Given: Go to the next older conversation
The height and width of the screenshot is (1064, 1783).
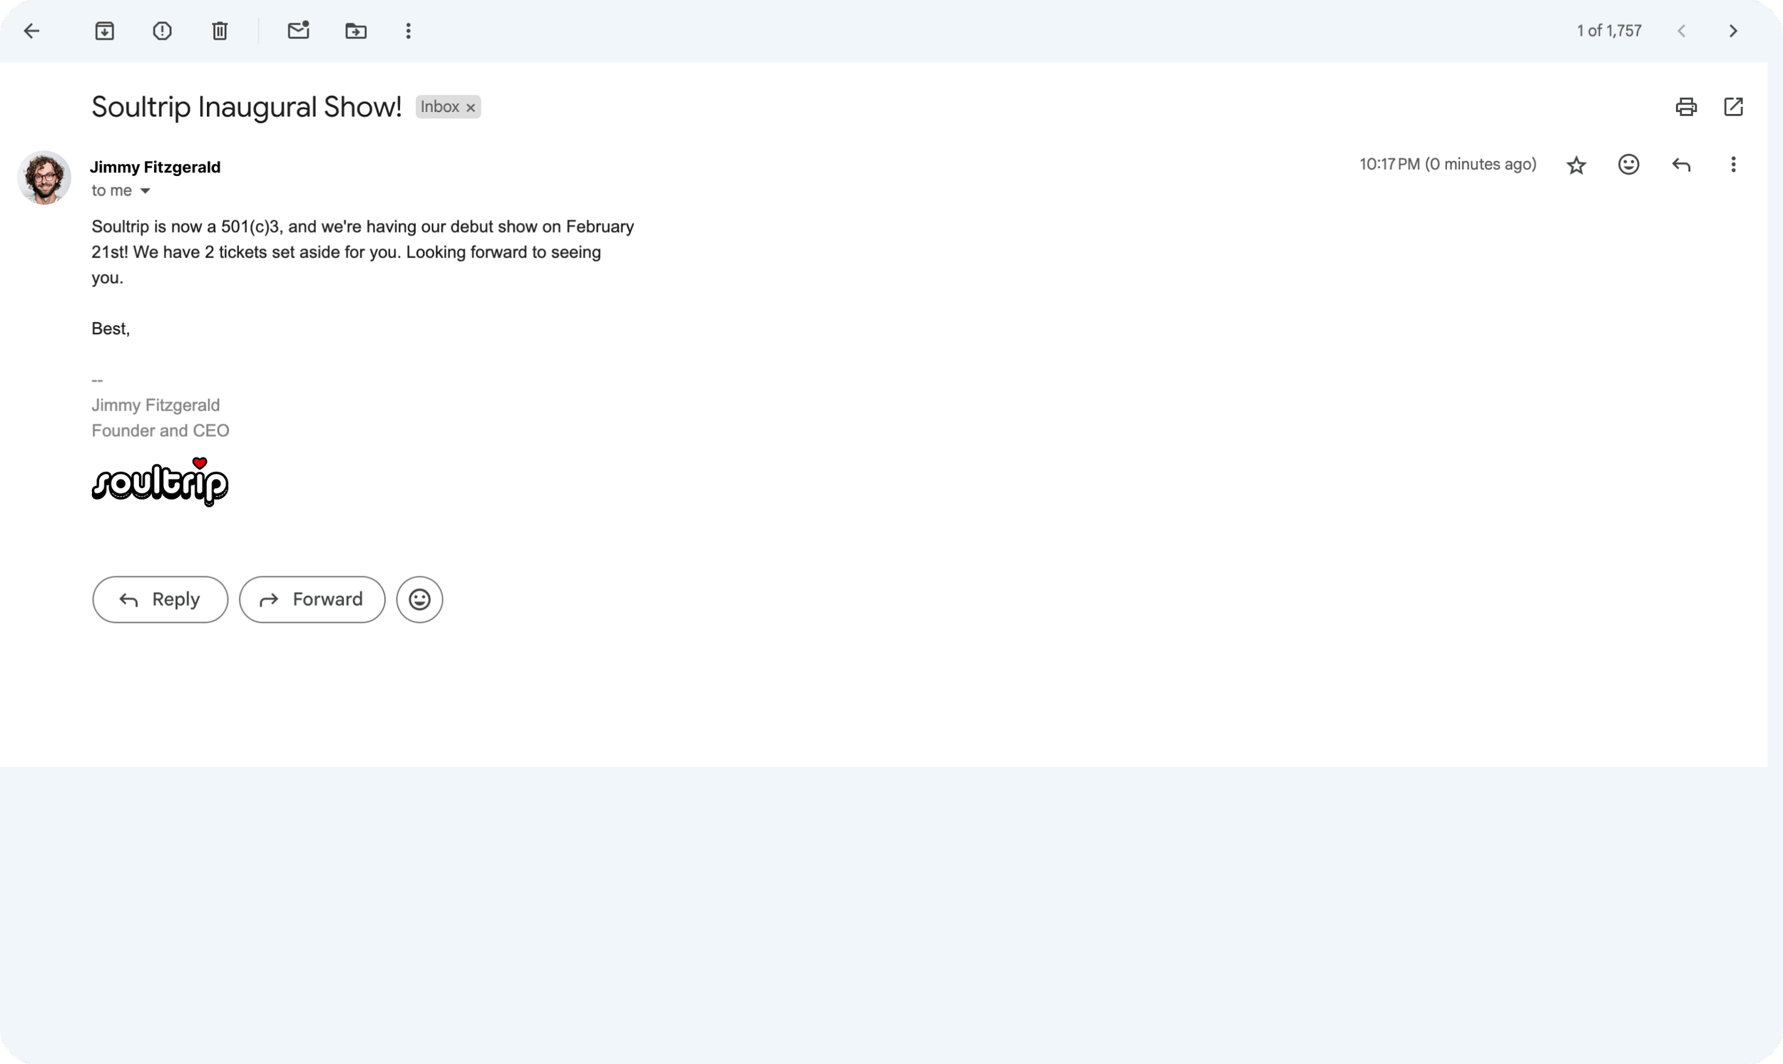Looking at the screenshot, I should [x=1733, y=31].
